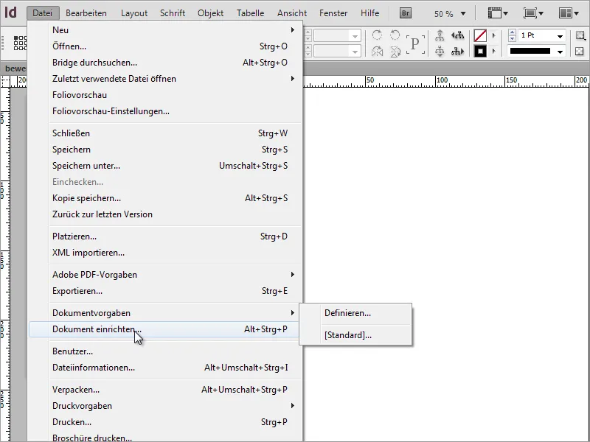The height and width of the screenshot is (442, 590).
Task: Click the black stroke color swatch
Action: pos(480,51)
